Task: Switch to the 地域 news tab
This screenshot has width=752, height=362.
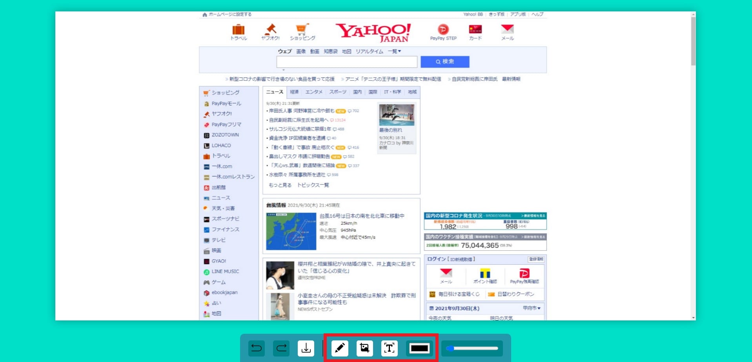Action: click(412, 92)
